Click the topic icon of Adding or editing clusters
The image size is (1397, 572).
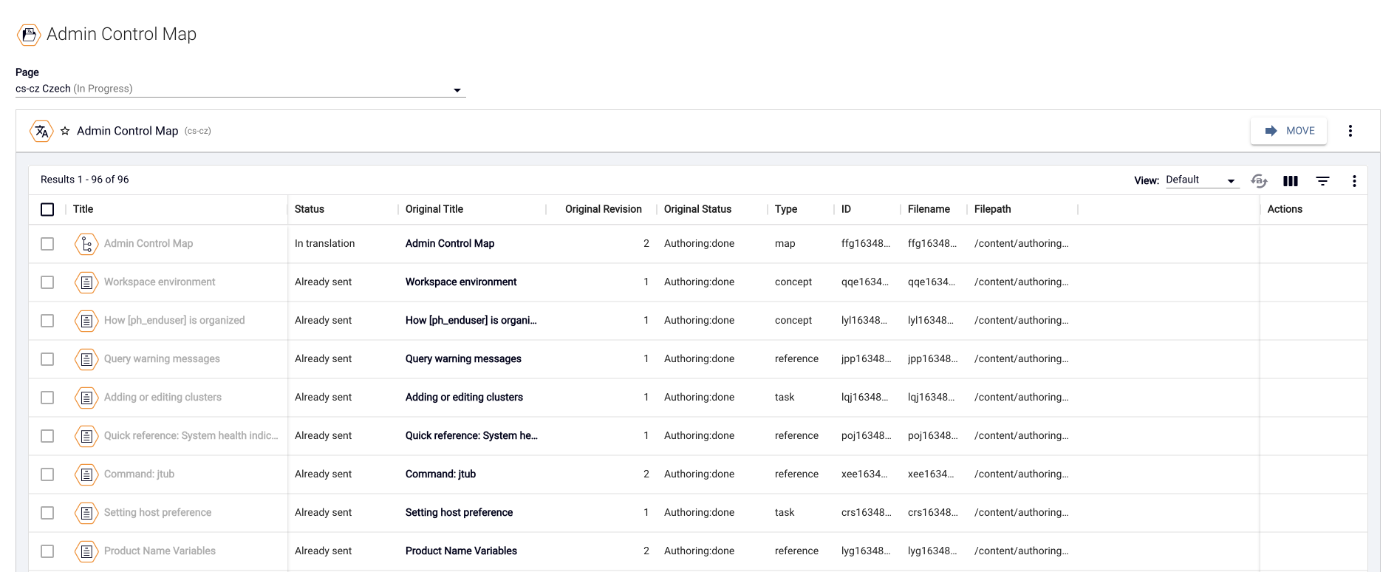[x=86, y=398]
